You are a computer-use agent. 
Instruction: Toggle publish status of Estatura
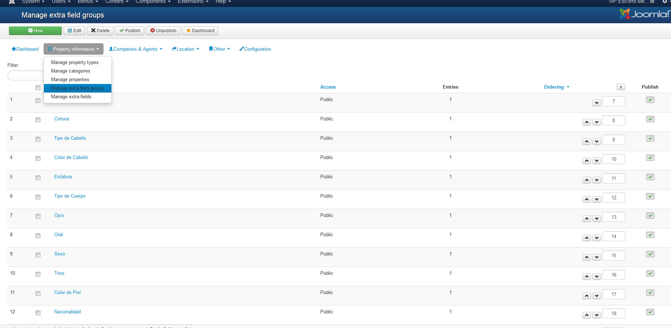pos(650,177)
